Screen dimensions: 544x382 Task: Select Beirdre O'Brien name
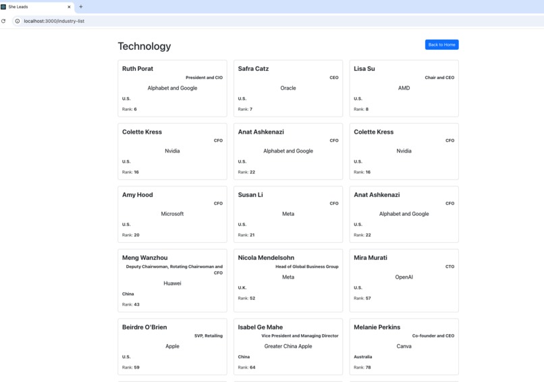(x=144, y=327)
